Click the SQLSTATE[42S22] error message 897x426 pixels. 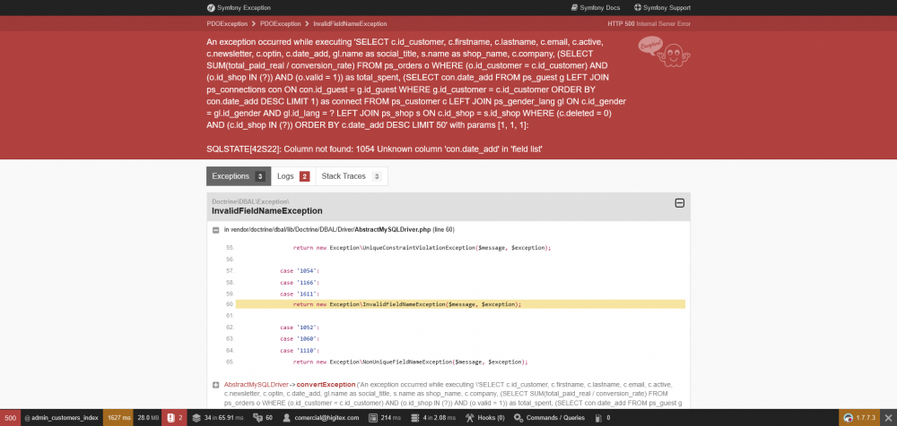coord(374,149)
